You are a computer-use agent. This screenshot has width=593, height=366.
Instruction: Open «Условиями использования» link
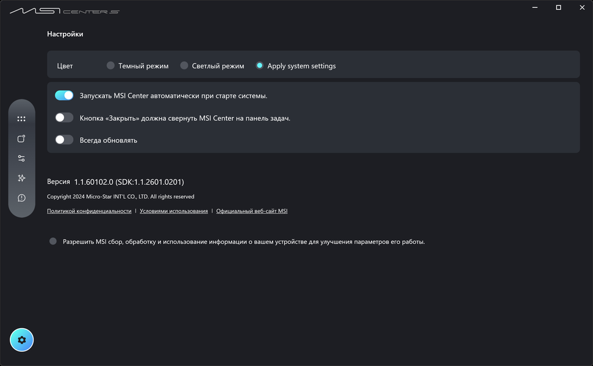pos(174,211)
